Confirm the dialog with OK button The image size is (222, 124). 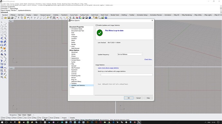pos(129,98)
